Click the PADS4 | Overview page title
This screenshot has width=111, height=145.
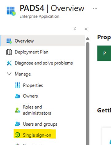point(52,8)
